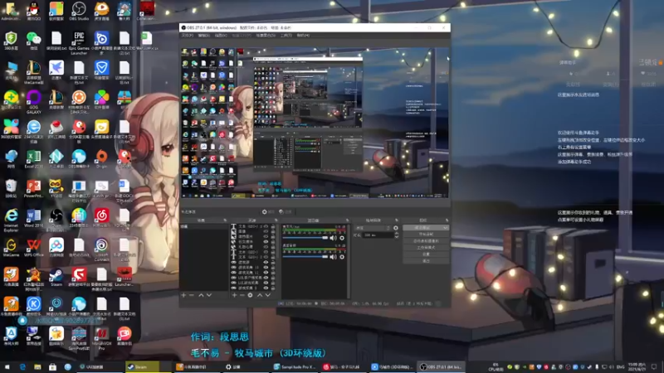Open the scene transition properties gear
The image size is (664, 373).
coord(396,228)
